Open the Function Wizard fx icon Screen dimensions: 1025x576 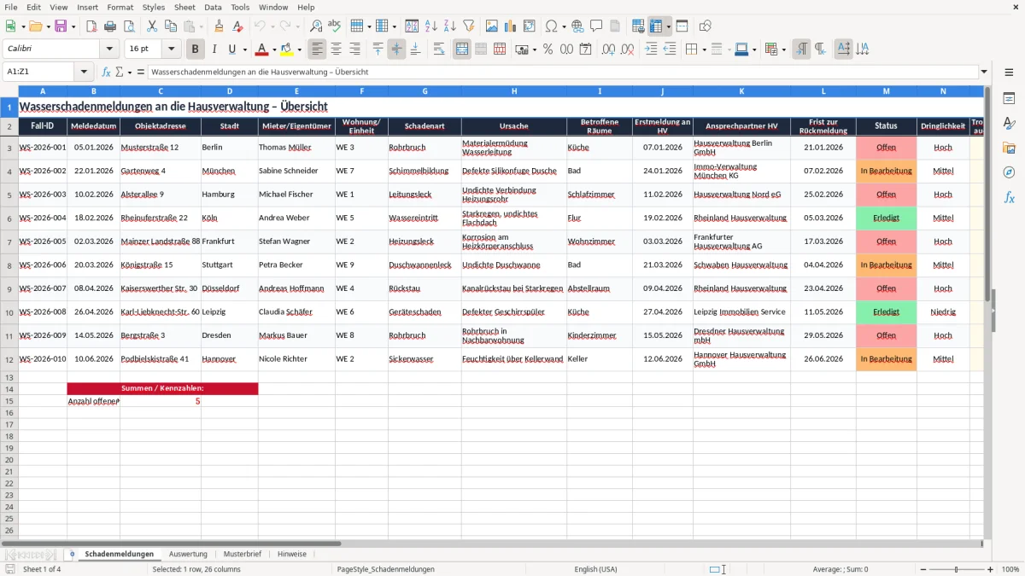pos(107,73)
